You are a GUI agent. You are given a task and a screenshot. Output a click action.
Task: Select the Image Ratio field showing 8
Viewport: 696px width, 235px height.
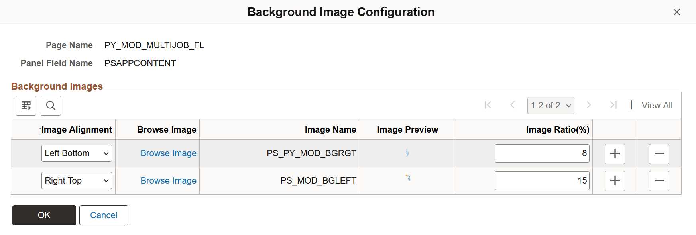[542, 153]
